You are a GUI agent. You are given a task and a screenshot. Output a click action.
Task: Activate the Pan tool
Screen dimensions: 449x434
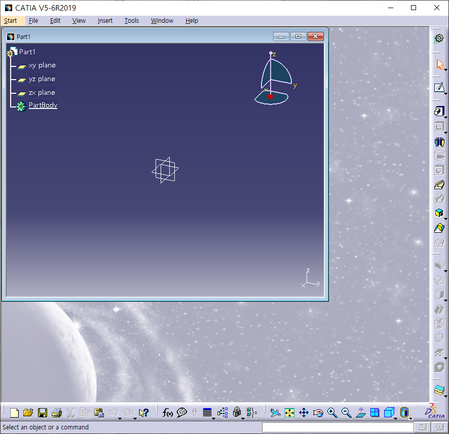point(304,413)
